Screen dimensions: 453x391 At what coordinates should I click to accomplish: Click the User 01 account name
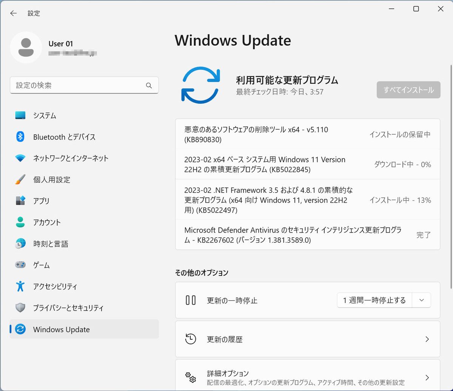pos(61,44)
